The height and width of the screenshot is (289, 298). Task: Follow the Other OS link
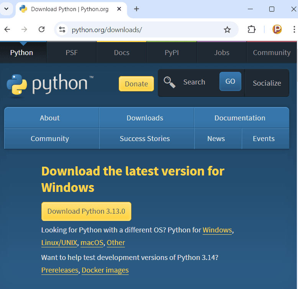116,243
